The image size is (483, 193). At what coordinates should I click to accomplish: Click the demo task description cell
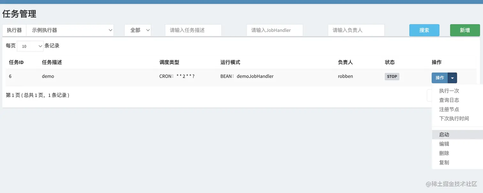(x=48, y=76)
